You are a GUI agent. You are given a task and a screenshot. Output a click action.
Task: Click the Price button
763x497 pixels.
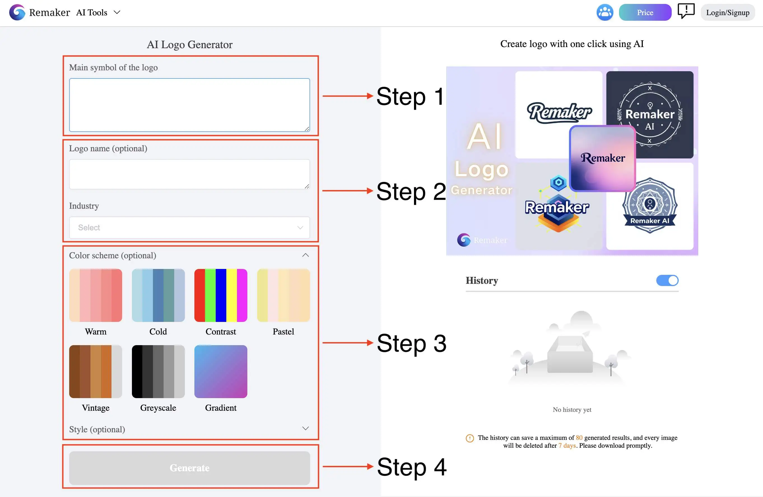pos(645,12)
